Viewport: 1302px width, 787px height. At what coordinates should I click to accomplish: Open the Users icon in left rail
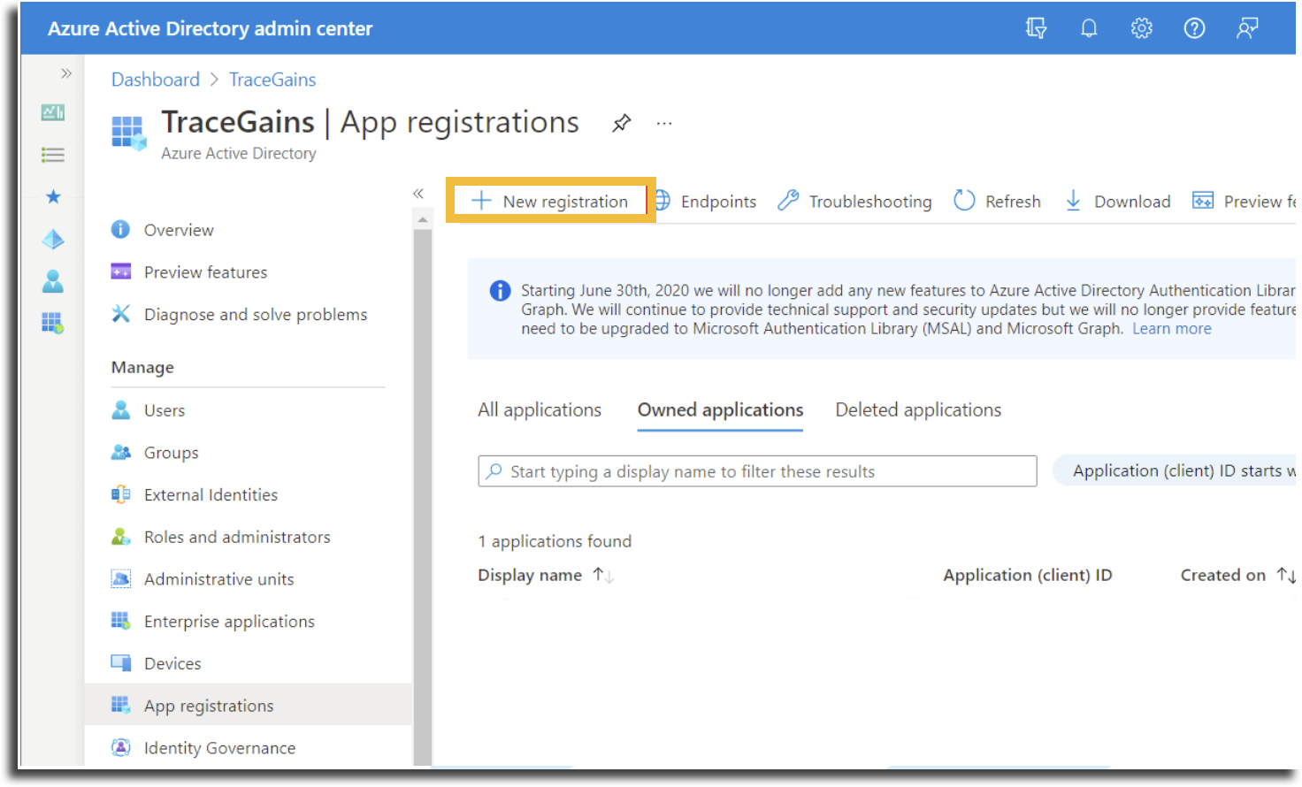53,281
